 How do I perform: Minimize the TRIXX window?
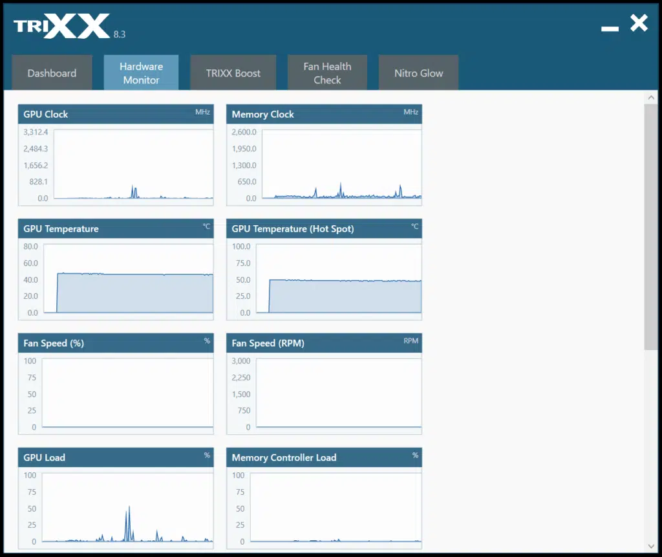click(610, 28)
